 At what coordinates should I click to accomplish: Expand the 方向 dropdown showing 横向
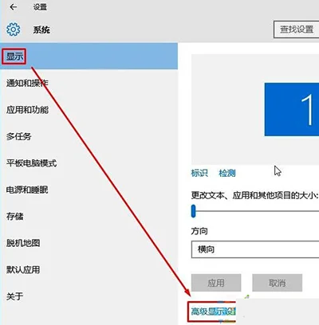pyautogui.click(x=255, y=249)
